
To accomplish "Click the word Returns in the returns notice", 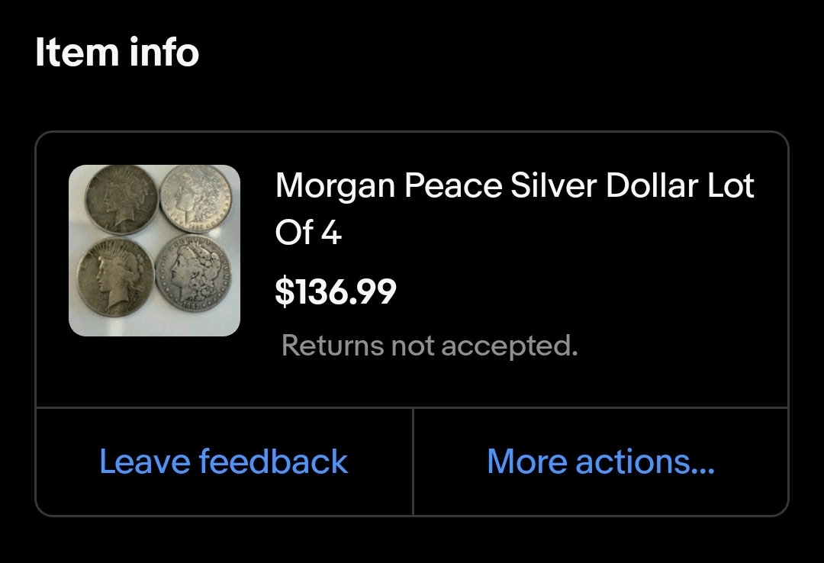I will click(332, 346).
